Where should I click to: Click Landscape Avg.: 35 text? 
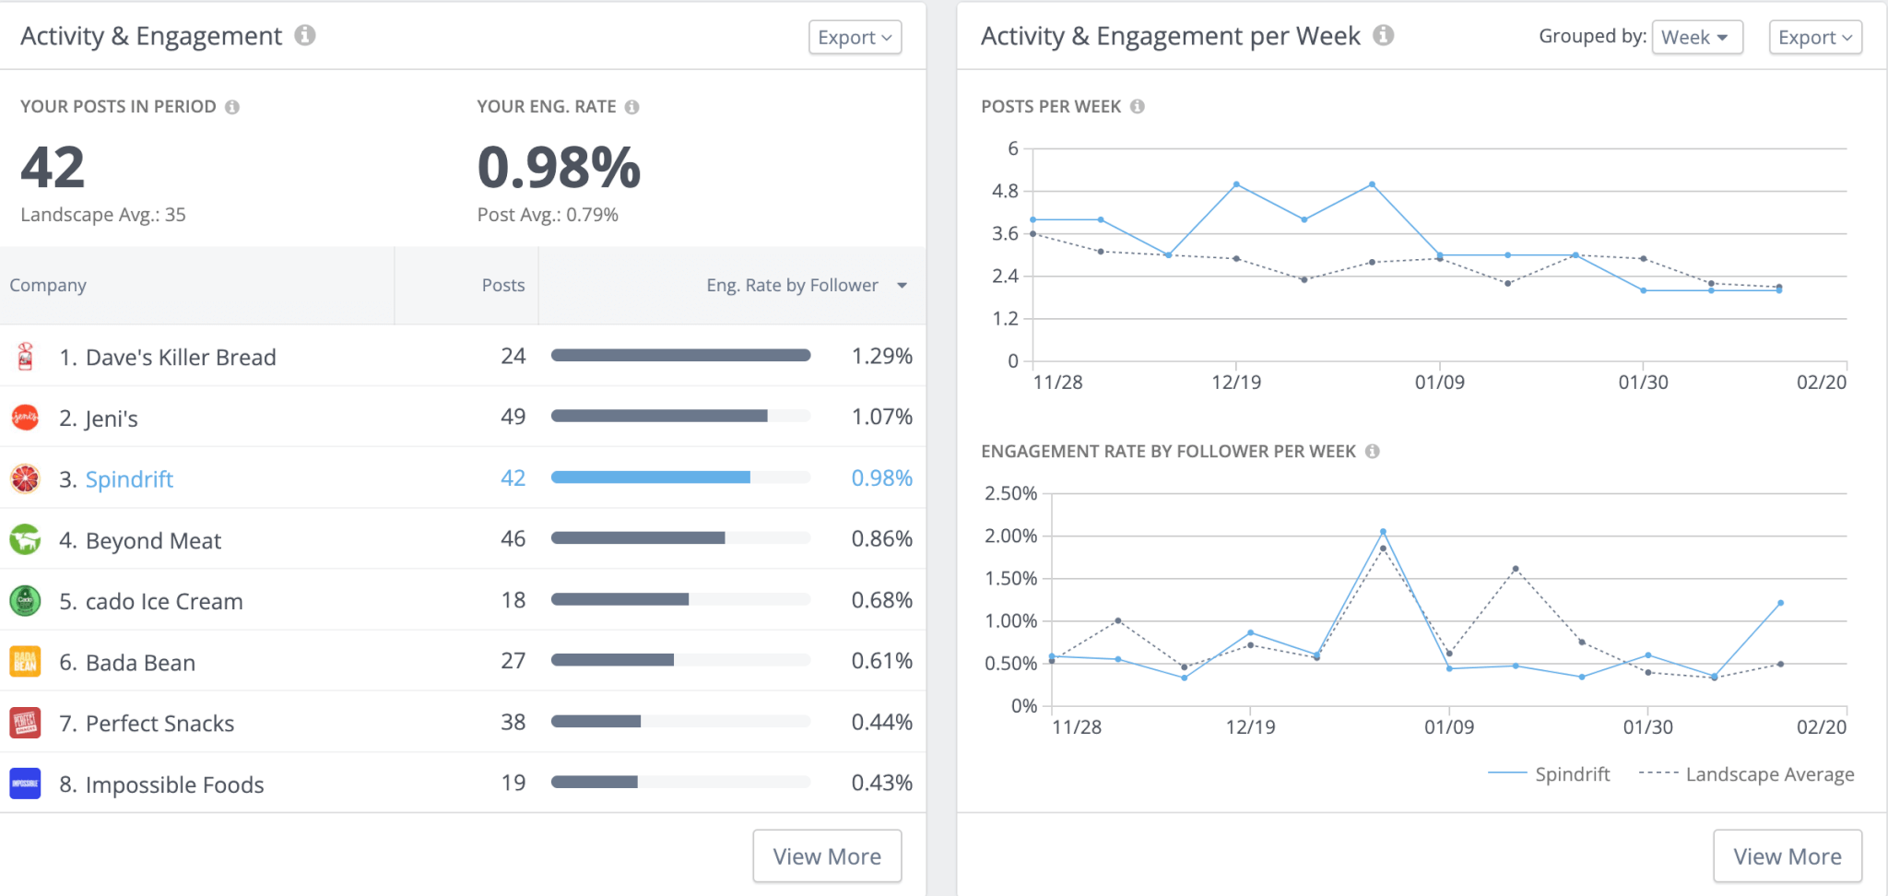pyautogui.click(x=103, y=215)
